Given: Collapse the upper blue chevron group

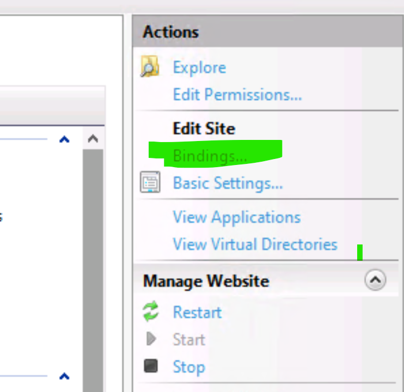Looking at the screenshot, I should tap(64, 139).
